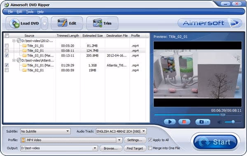This screenshot has width=247, height=156.
Task: Open the Tools menu
Action: 30,12
